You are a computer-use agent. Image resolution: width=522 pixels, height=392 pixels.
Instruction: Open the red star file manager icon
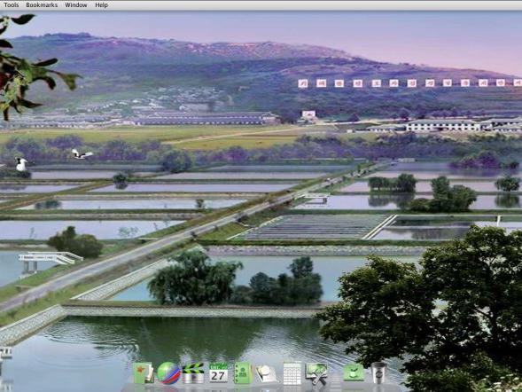144,373
